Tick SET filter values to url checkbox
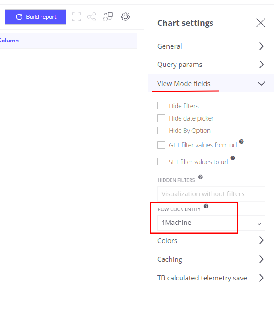Viewport: 274px width, 330px height. [x=161, y=162]
